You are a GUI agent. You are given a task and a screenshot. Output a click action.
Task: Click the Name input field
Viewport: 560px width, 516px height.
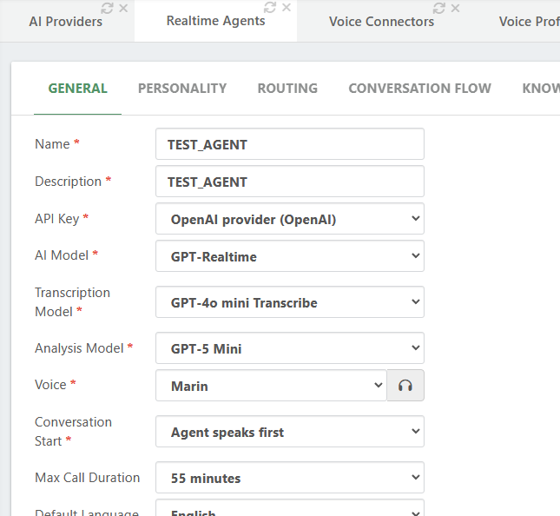[x=289, y=144]
